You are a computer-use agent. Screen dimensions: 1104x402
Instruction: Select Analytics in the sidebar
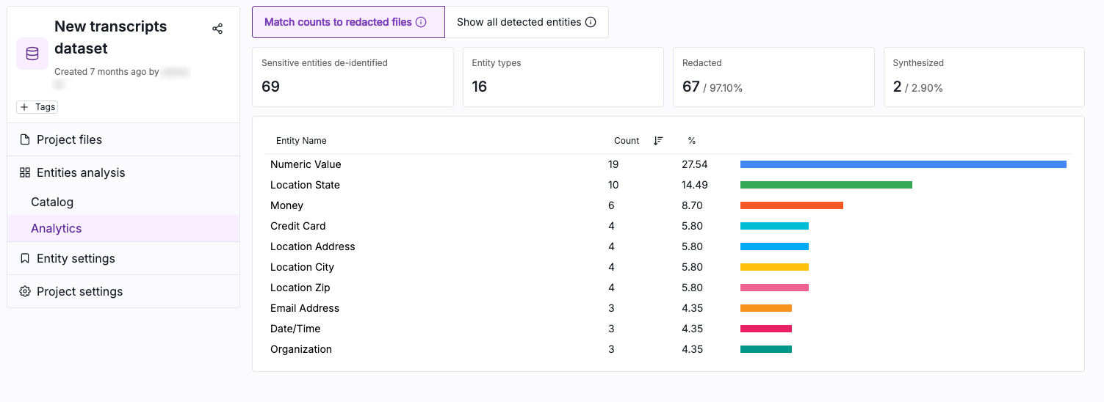[x=57, y=228]
